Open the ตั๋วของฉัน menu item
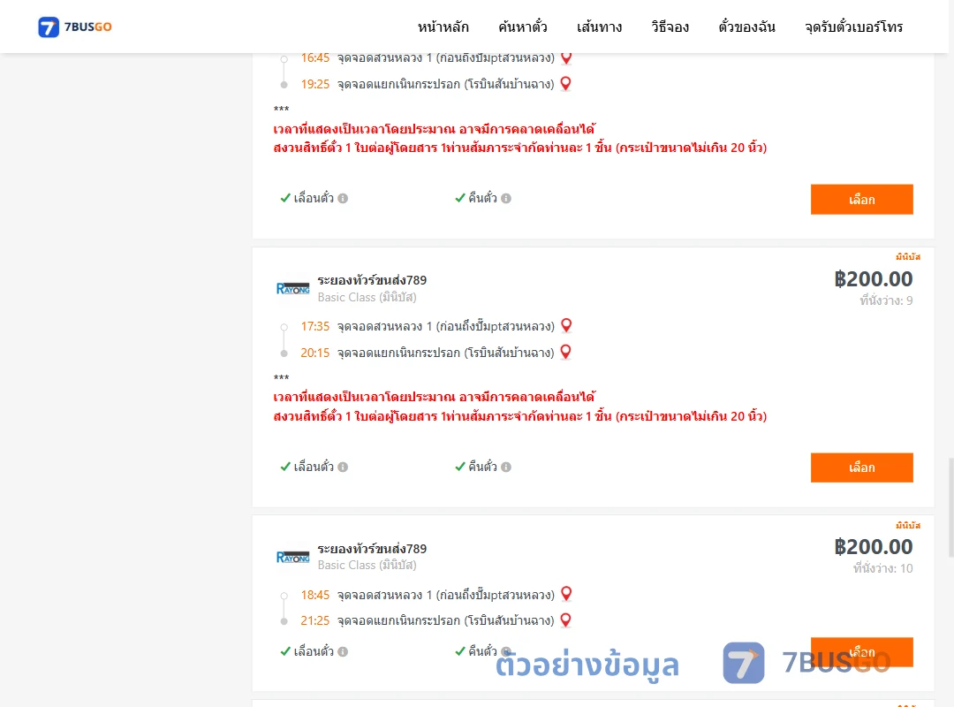Image resolution: width=954 pixels, height=707 pixels. click(x=746, y=27)
